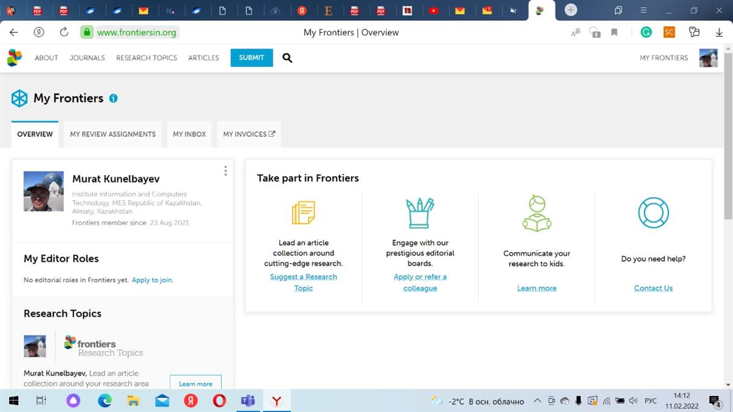Click the info icon beside My Frontiers
Viewport: 733px width, 412px height.
coord(113,98)
